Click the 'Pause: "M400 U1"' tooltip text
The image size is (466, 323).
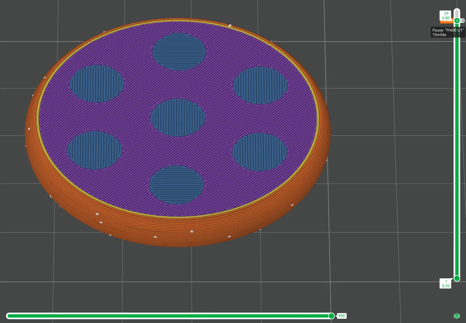[448, 30]
